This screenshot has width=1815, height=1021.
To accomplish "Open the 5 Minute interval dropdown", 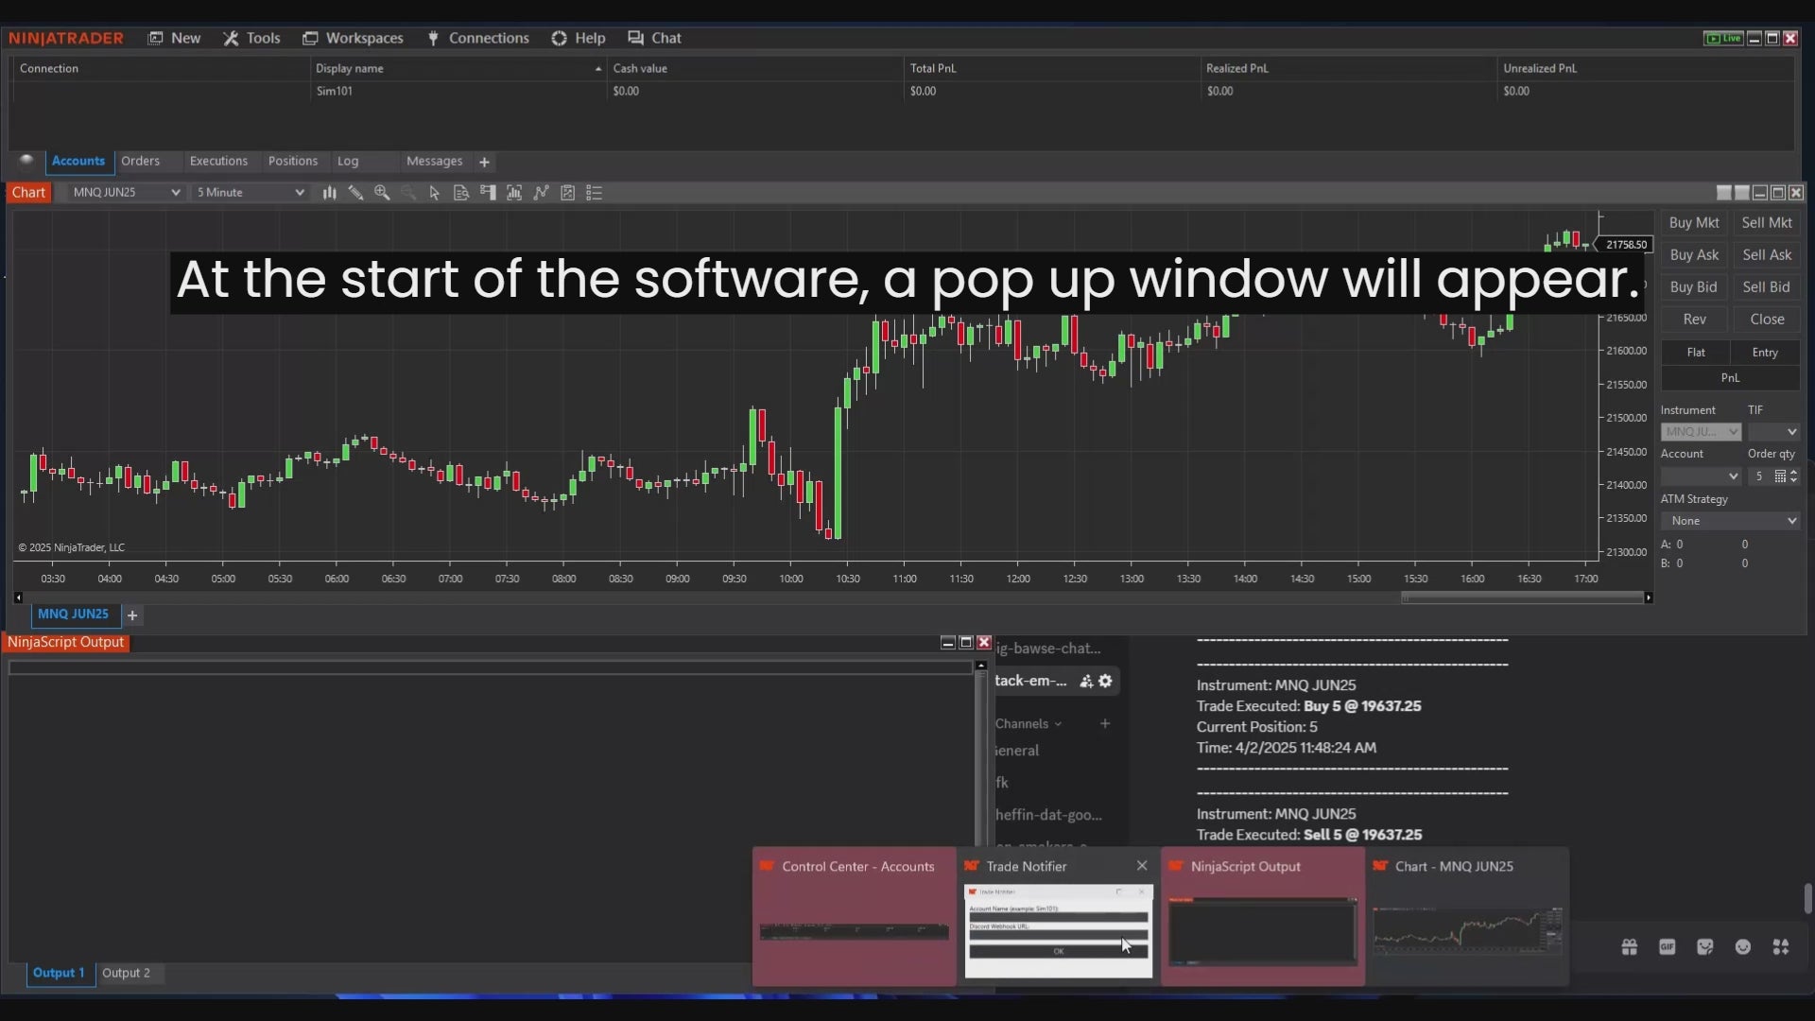I will [x=250, y=193].
